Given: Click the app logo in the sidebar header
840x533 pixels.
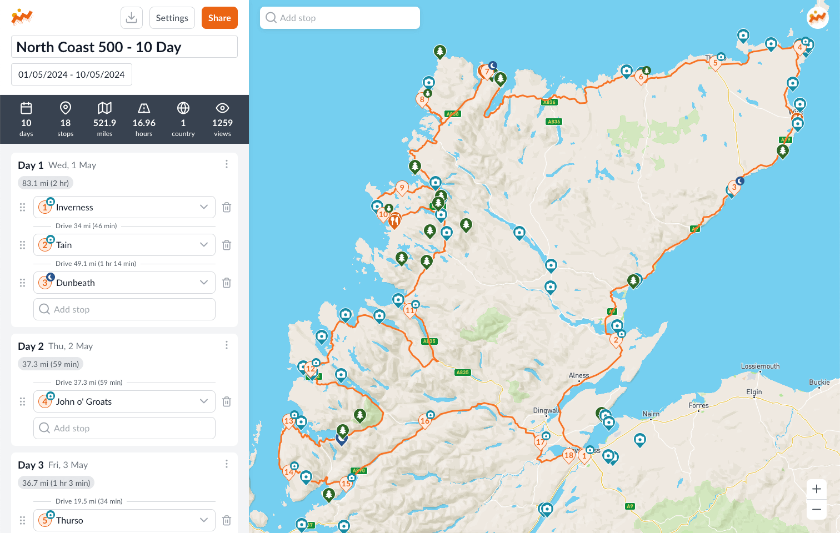Looking at the screenshot, I should (x=22, y=17).
